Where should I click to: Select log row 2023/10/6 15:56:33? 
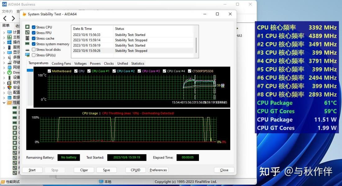pyautogui.click(x=133, y=35)
